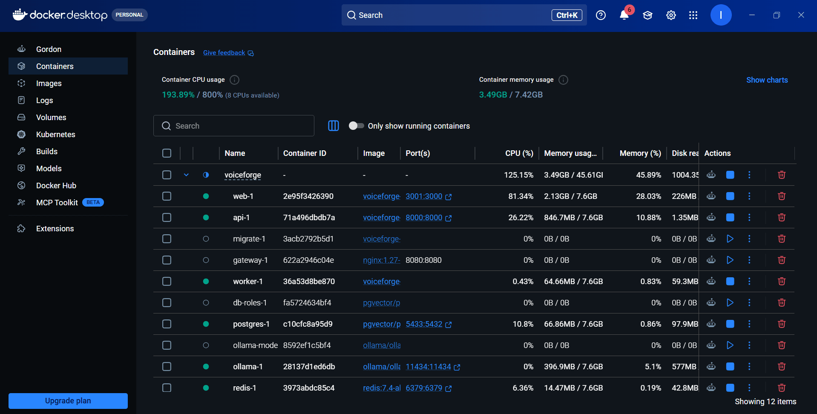Ask Gordon about the ollama-1 container
Screen dimensions: 817x414
click(x=711, y=366)
